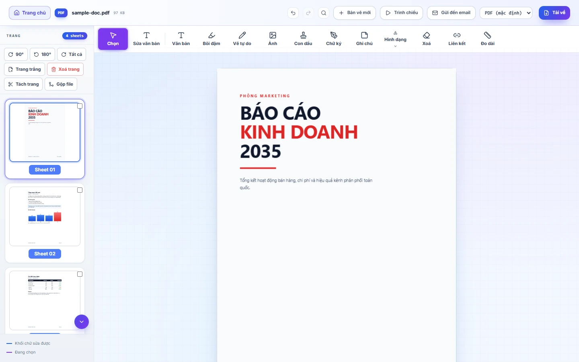Choose the Văn bản text tool

tap(181, 39)
